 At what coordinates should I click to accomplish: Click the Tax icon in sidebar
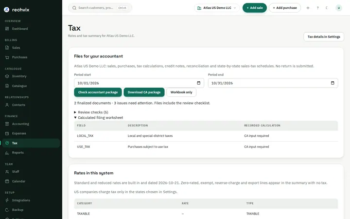7,143
